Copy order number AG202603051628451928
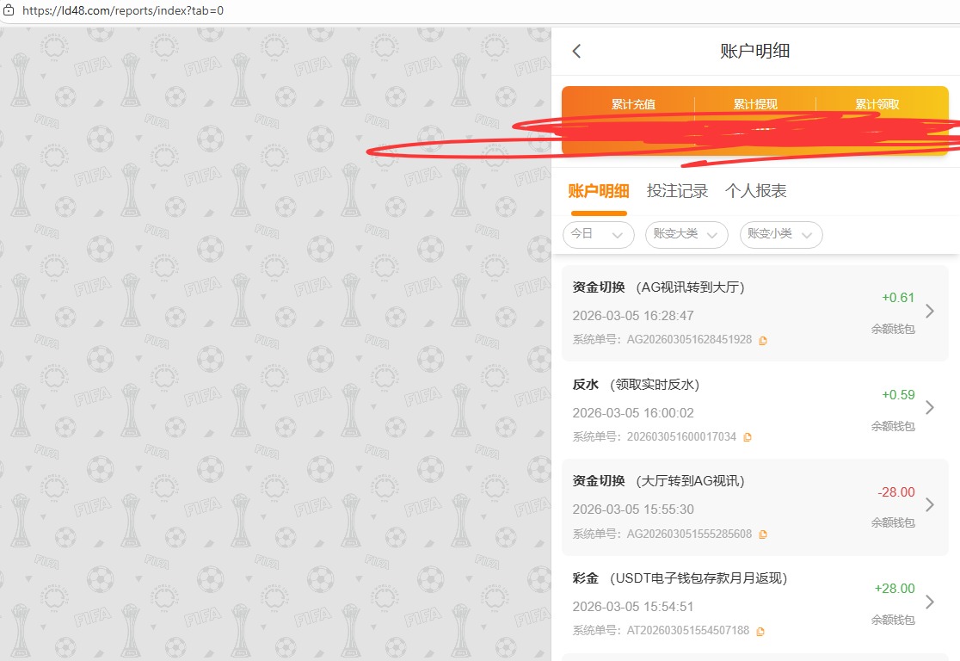This screenshot has height=661, width=960. tap(763, 341)
